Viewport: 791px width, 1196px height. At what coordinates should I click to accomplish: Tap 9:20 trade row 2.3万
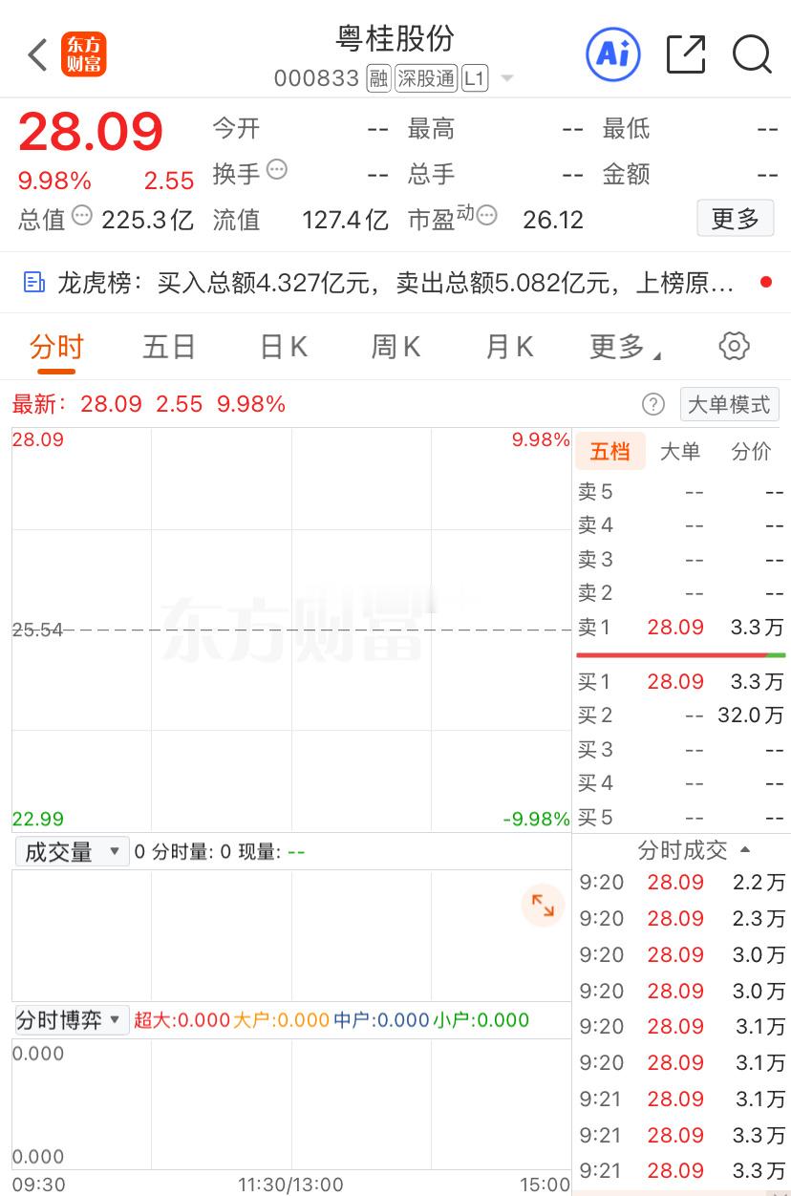tap(682, 918)
